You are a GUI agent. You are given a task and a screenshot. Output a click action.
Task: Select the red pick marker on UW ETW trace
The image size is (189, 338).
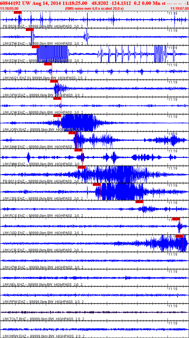pyautogui.click(x=29, y=30)
